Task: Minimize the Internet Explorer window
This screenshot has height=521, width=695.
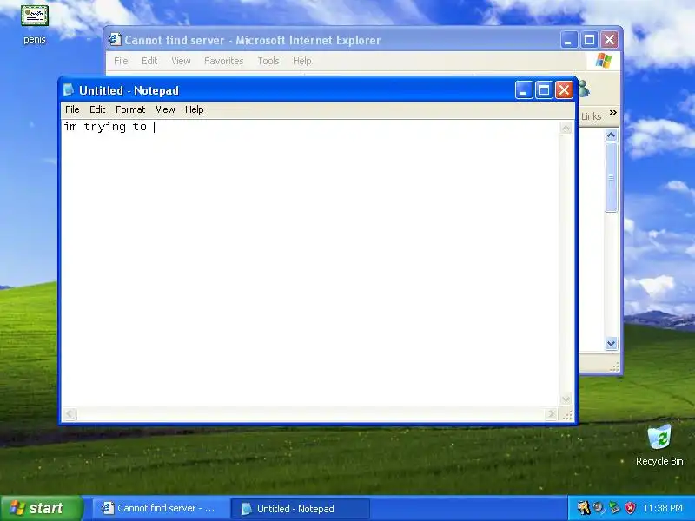Action: [569, 40]
